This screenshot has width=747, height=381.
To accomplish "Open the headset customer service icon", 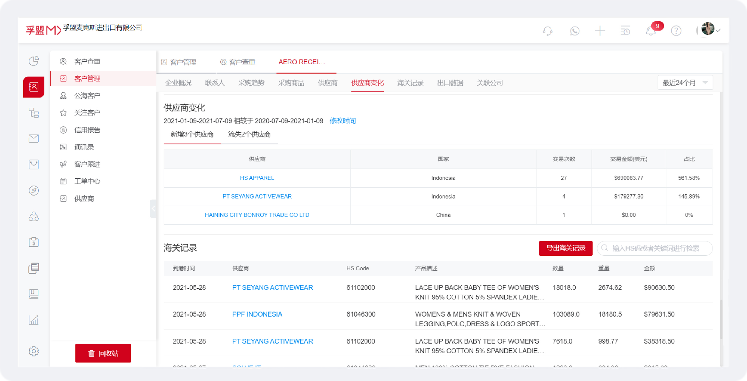I will pyautogui.click(x=548, y=31).
